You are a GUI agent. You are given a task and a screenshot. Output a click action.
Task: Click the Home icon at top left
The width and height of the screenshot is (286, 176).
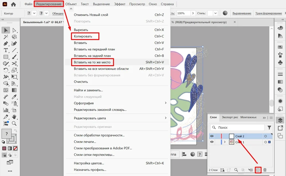[x=13, y=4]
